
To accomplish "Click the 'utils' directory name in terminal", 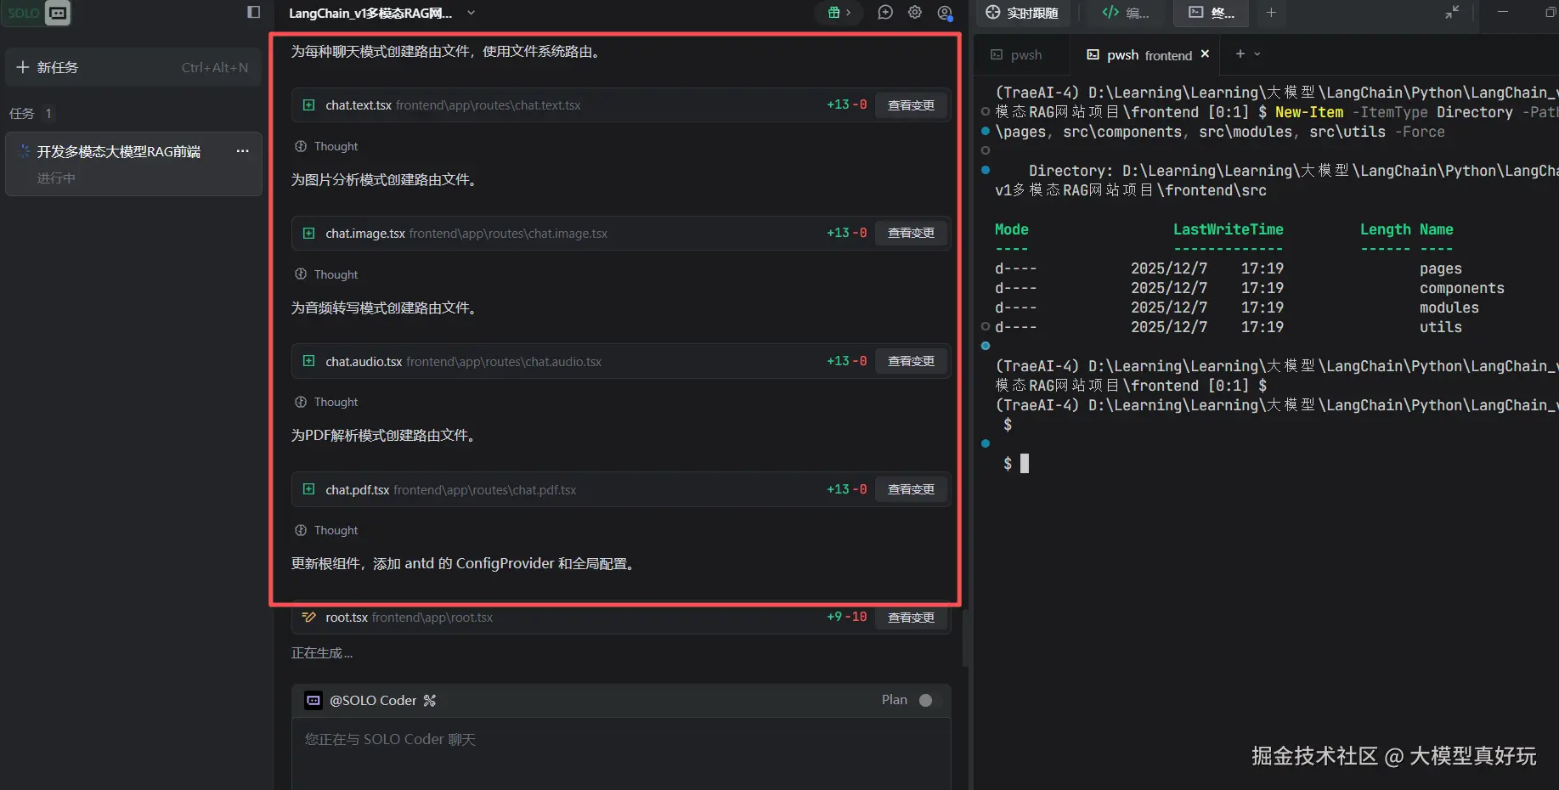I will click(x=1440, y=328).
